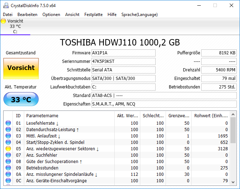Image resolution: width=240 pixels, height=189 pixels.
Task: Click the ID column header
Action: click(18, 116)
